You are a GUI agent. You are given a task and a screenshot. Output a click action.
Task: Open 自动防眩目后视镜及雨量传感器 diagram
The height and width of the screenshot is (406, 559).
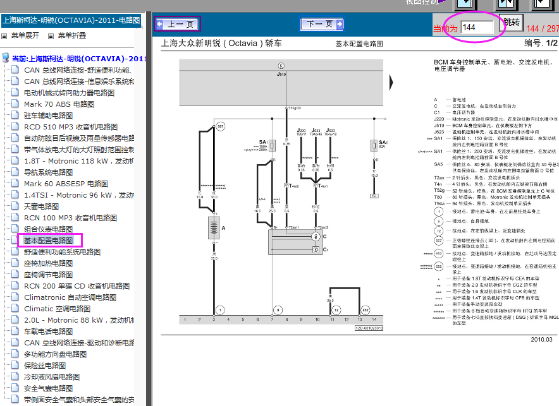(x=79, y=138)
